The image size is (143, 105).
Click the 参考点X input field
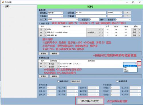coord(52,88)
